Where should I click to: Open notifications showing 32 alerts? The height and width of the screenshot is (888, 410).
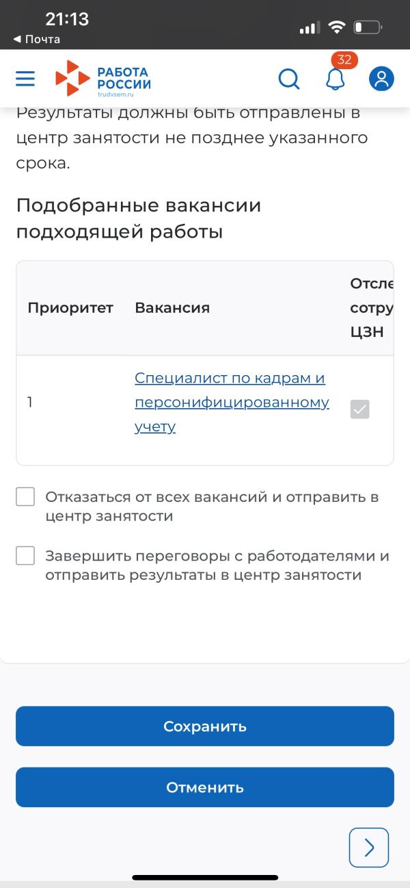336,79
